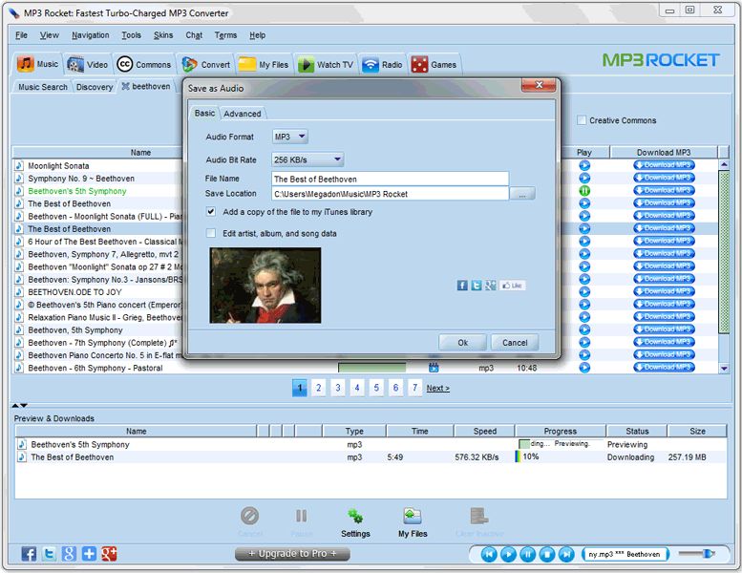Click the Settings gears icon
Image resolution: width=742 pixels, height=573 pixels.
pos(355,516)
